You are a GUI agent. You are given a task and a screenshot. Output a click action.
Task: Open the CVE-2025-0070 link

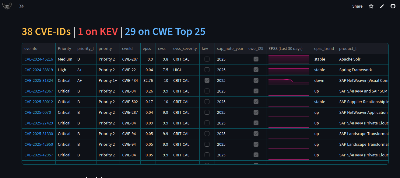pyautogui.click(x=38, y=112)
